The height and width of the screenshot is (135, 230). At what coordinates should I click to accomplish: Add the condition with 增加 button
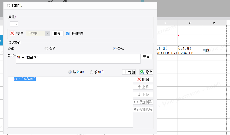tap(129, 72)
